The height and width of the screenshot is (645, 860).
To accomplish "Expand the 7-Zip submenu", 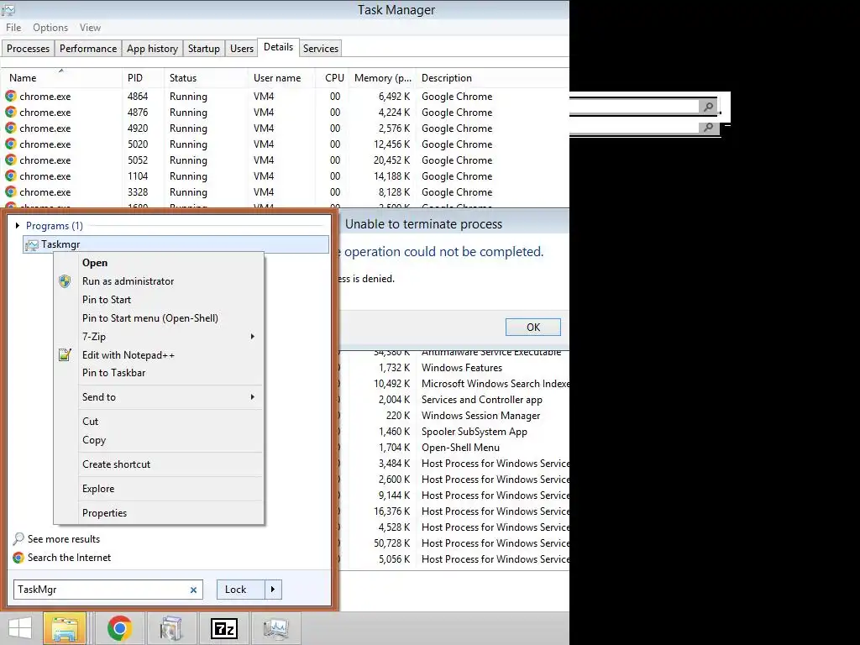I will point(252,336).
